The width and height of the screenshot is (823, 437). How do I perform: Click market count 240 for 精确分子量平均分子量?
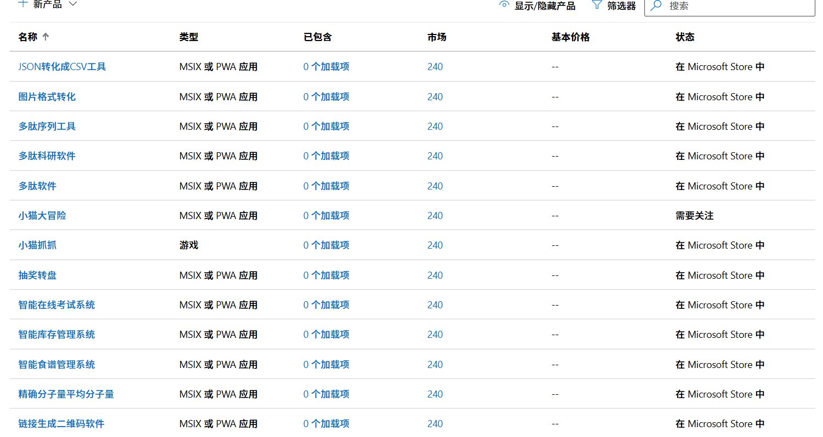point(435,394)
